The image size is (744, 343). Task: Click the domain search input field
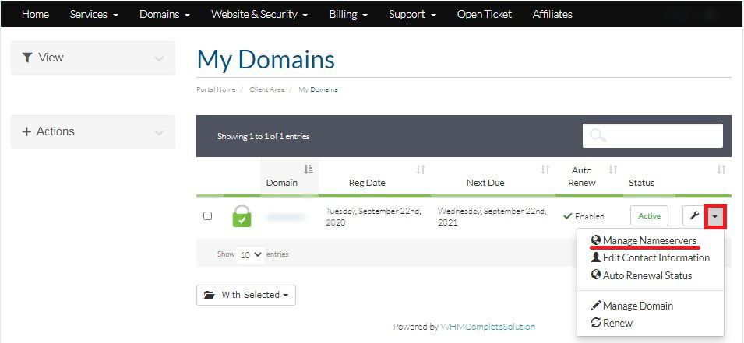[661, 135]
